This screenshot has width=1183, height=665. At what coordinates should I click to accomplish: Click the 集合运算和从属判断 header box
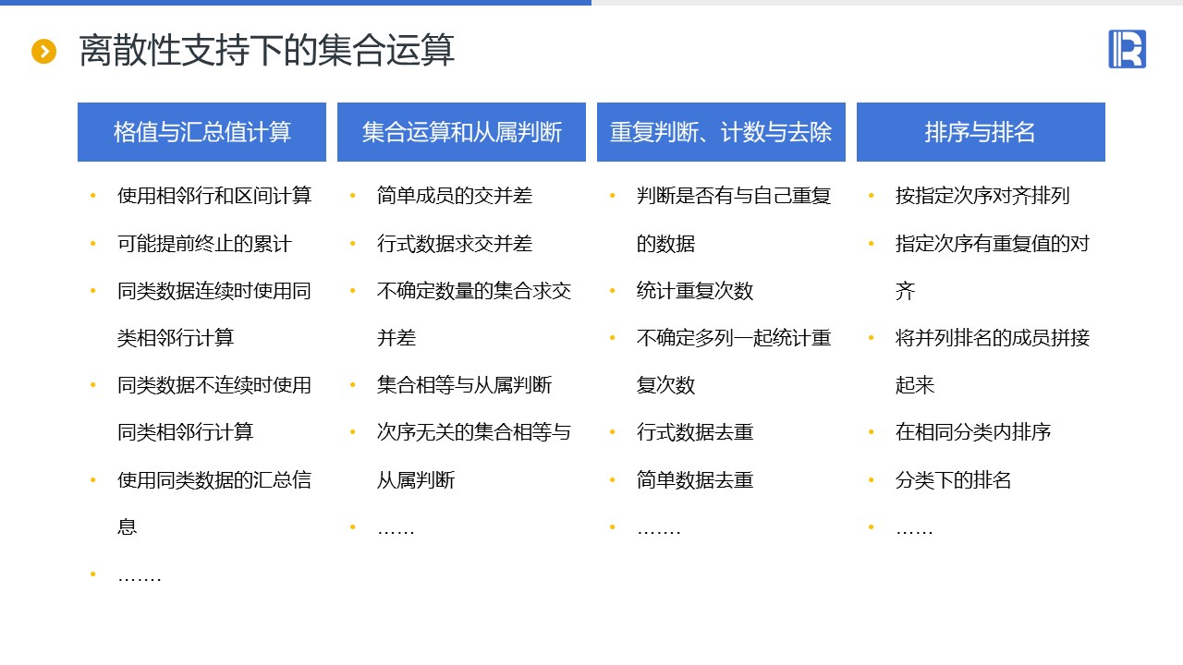click(x=461, y=132)
